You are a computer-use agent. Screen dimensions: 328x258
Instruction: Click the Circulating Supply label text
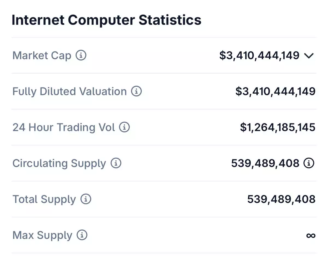(59, 163)
